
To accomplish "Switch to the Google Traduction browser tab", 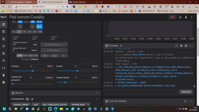I will pyautogui.click(x=79, y=2).
